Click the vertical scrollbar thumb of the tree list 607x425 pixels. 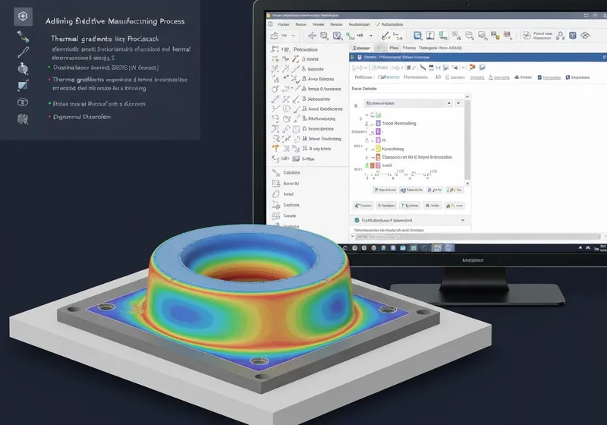(467, 140)
